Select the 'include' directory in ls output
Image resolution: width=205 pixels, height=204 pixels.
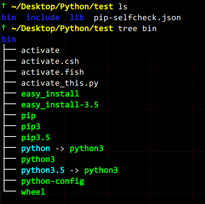tap(43, 17)
